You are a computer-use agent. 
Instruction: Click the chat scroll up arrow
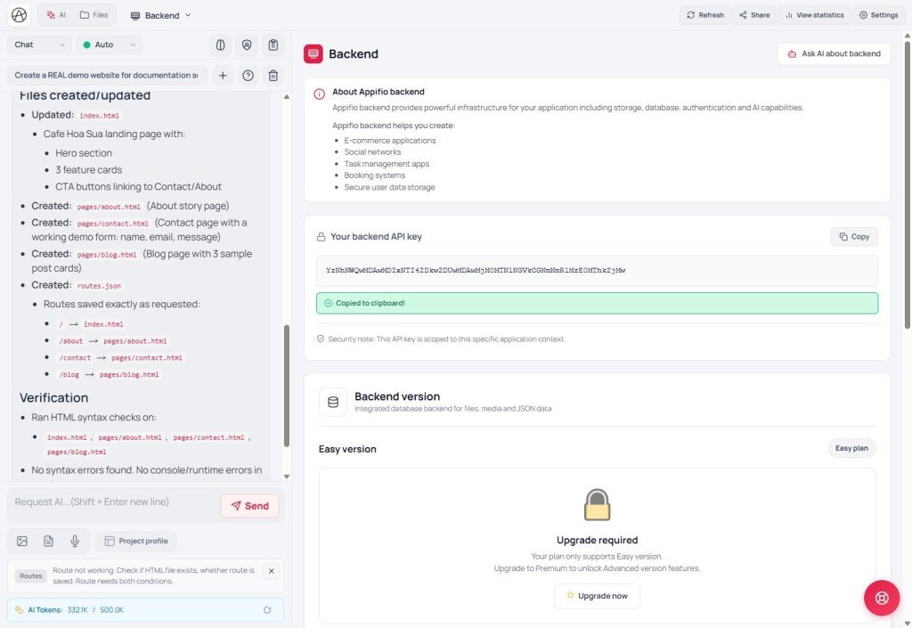coord(286,96)
